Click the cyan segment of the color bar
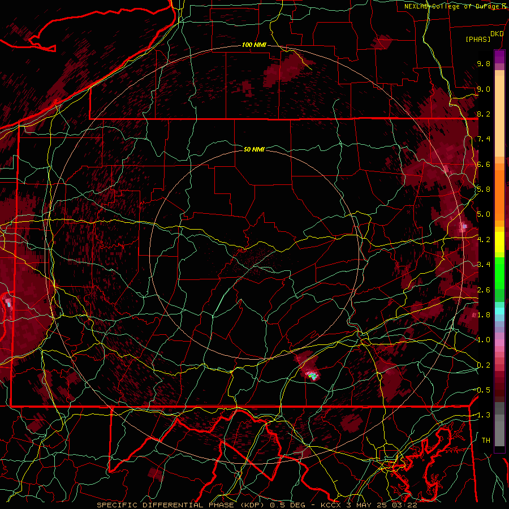The width and height of the screenshot is (509, 509). [x=499, y=310]
